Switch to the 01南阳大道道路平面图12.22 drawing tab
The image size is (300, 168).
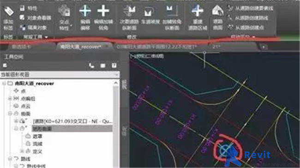(x=157, y=47)
